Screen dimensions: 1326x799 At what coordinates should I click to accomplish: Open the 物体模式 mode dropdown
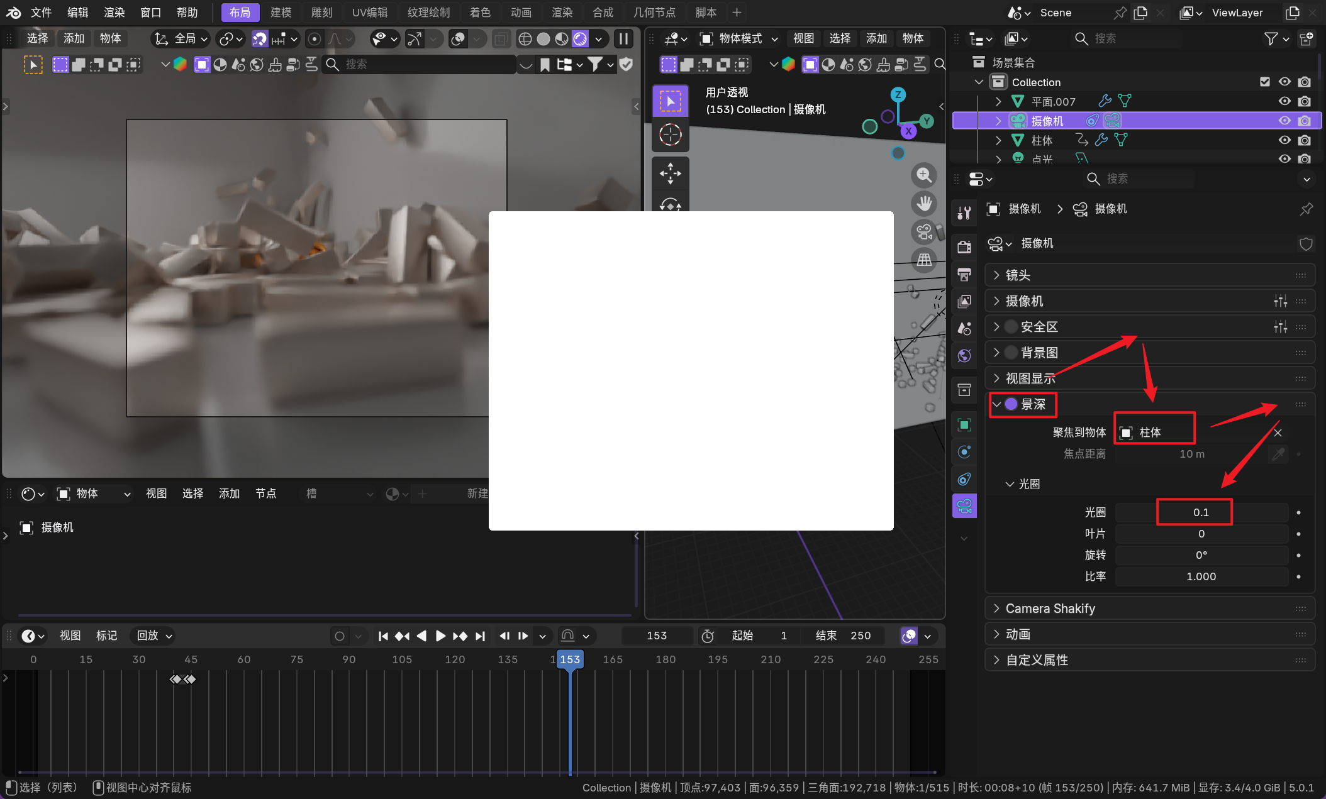pyautogui.click(x=739, y=39)
